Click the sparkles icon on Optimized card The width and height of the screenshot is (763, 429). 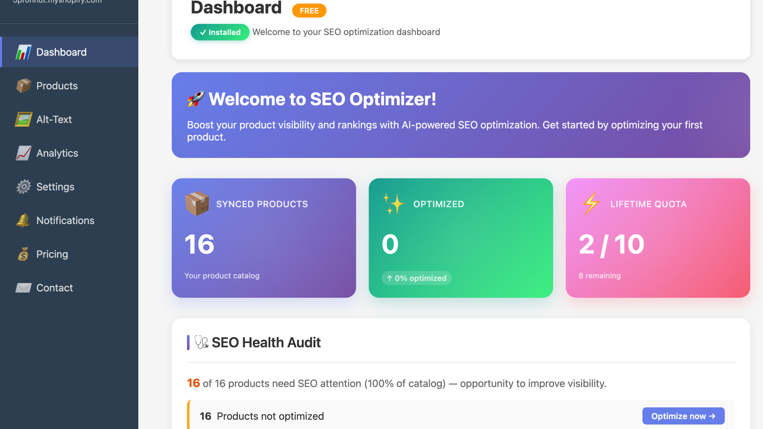click(x=394, y=204)
